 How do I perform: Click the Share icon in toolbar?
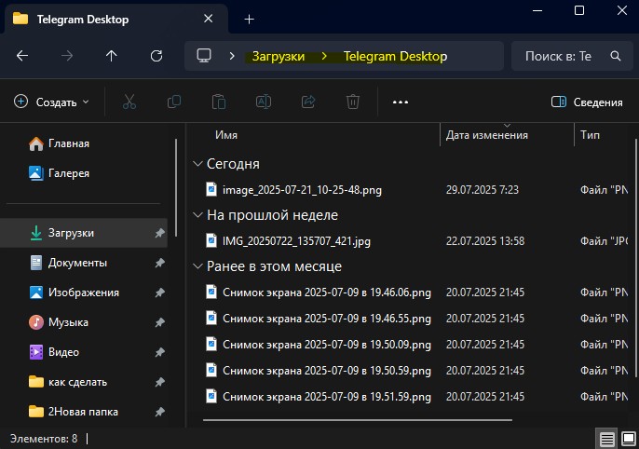[x=308, y=102]
